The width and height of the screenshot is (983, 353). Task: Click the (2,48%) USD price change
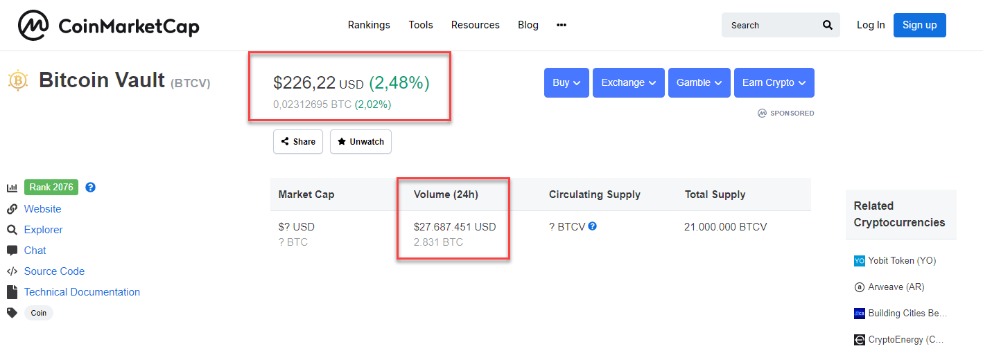point(399,83)
